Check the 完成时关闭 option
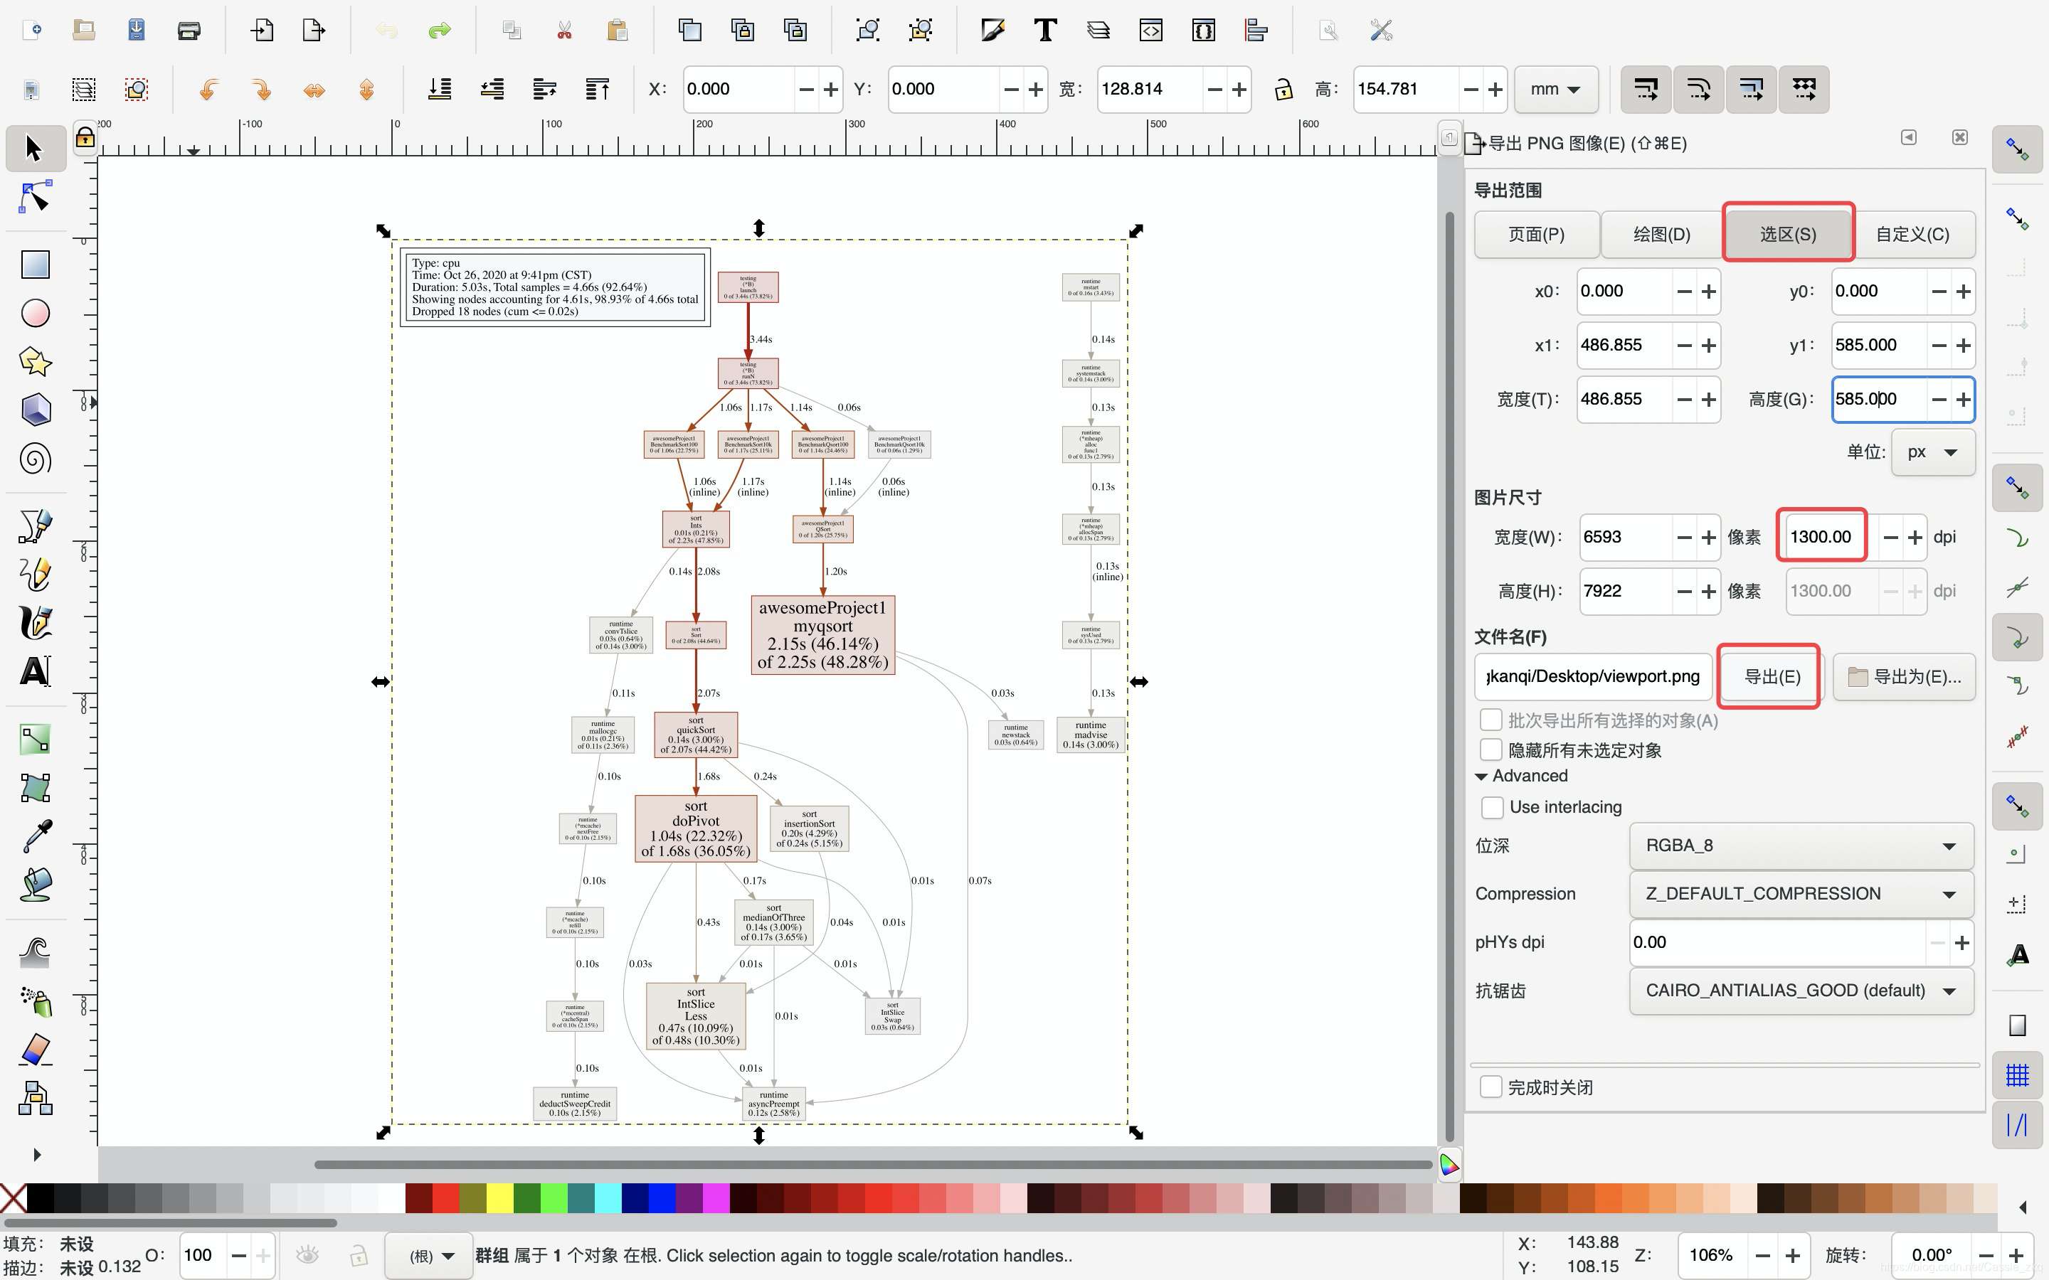This screenshot has width=2049, height=1280. pos(1491,1087)
